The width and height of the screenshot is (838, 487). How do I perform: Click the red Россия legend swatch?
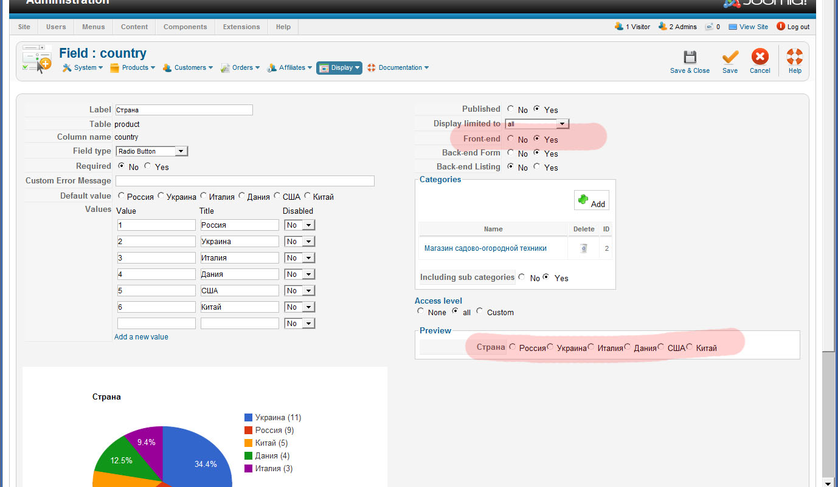[248, 431]
